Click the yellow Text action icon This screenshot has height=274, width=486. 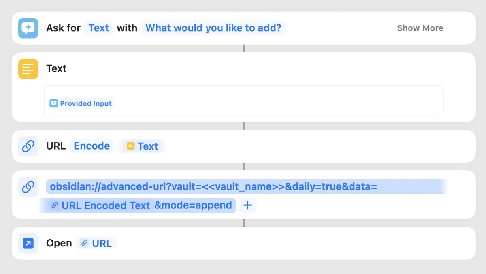click(x=28, y=68)
